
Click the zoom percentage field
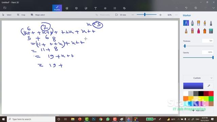coord(170,15)
